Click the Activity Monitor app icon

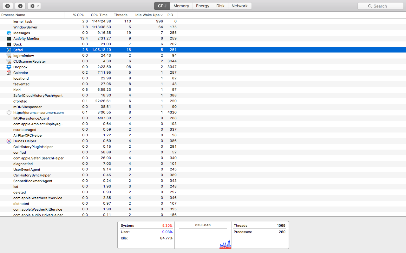pyautogui.click(x=9, y=39)
